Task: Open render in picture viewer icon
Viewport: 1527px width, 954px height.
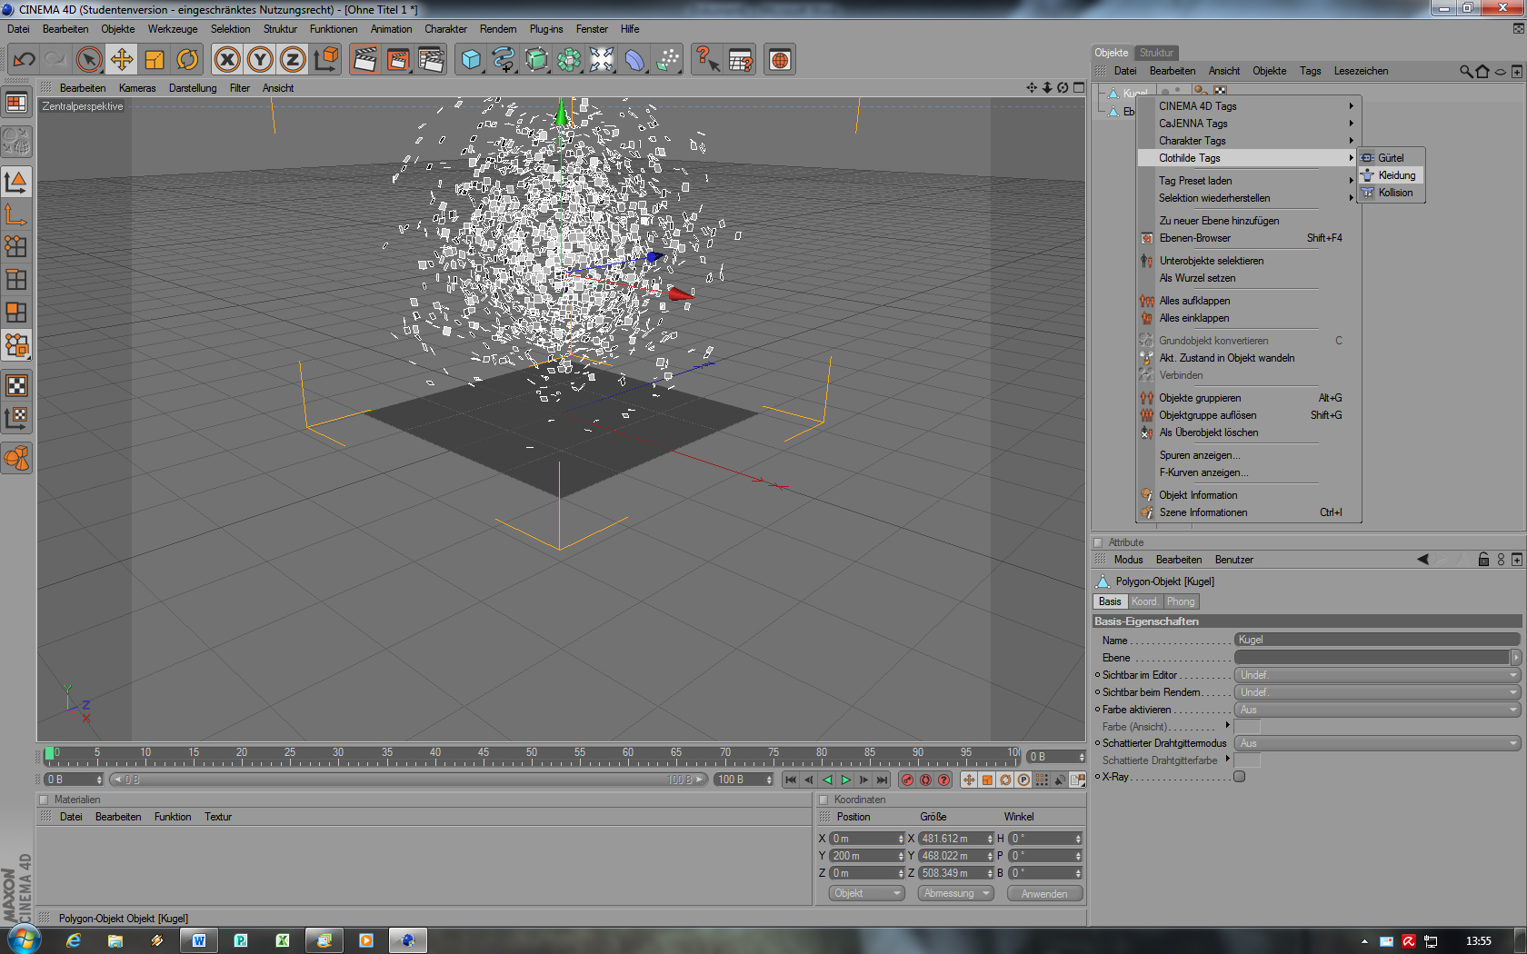Action: [x=398, y=60]
